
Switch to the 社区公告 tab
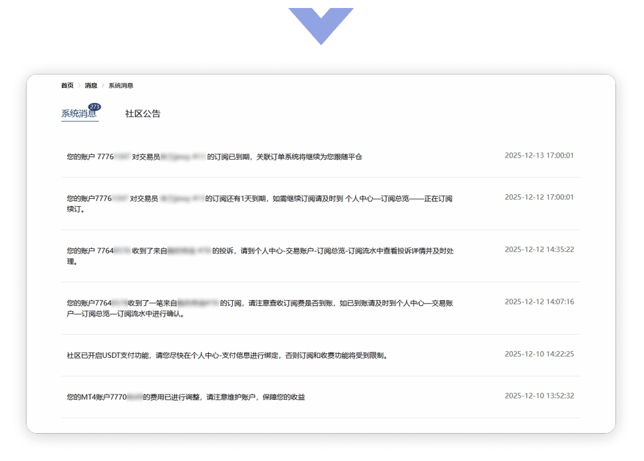[x=142, y=114]
